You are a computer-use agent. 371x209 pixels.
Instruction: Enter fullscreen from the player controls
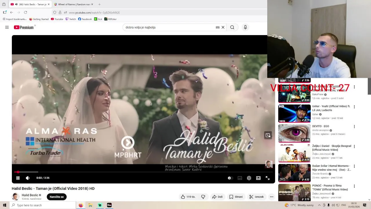point(268,178)
